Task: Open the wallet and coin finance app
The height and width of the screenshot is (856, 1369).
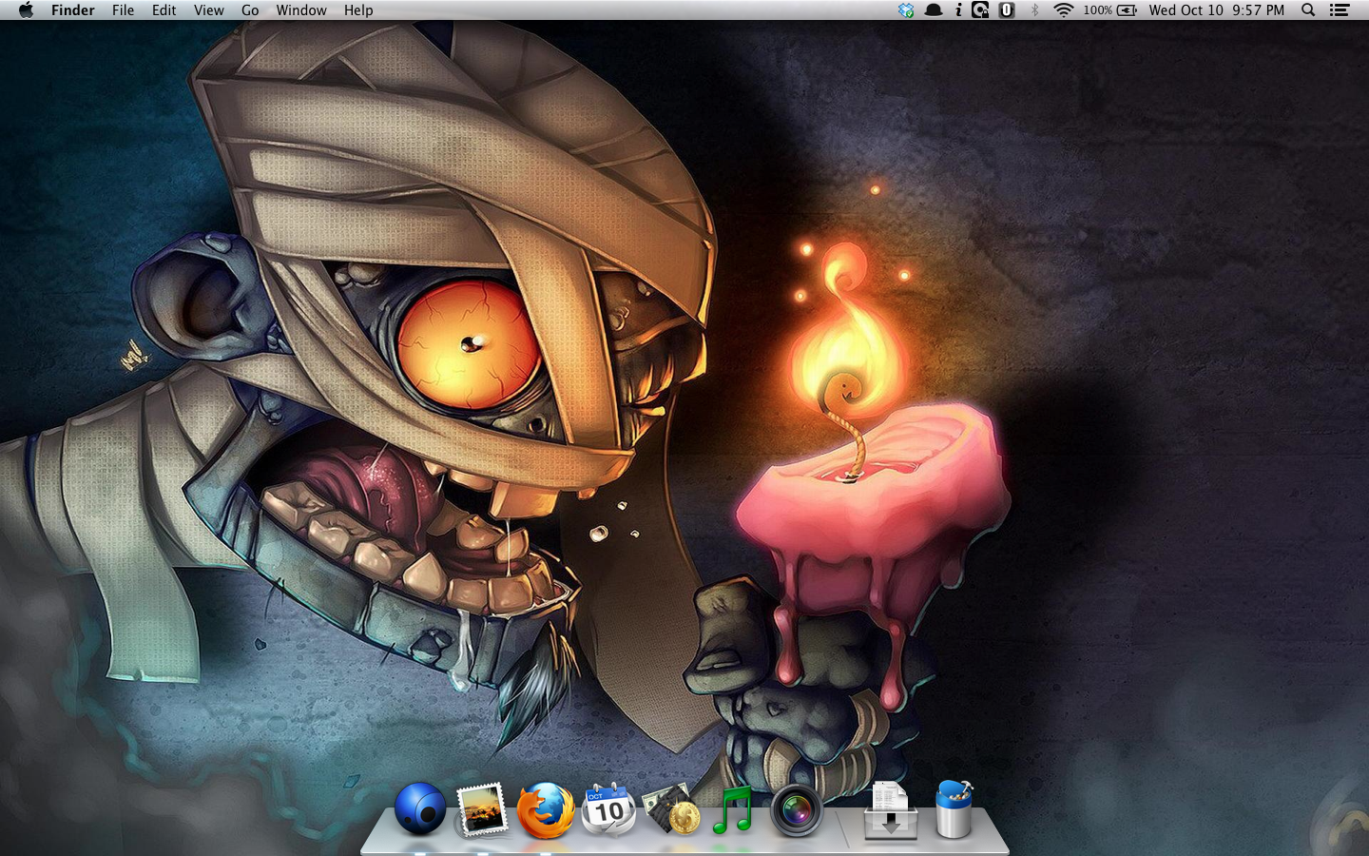Action: pos(671,809)
